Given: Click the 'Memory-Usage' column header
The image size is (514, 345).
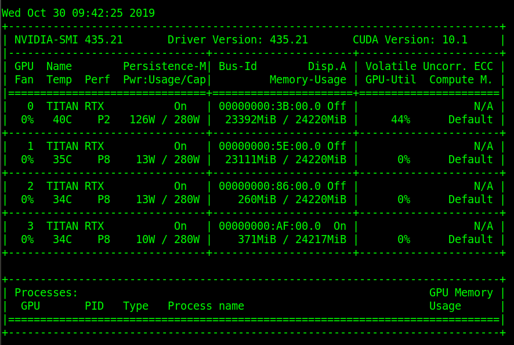Looking at the screenshot, I should point(308,80).
